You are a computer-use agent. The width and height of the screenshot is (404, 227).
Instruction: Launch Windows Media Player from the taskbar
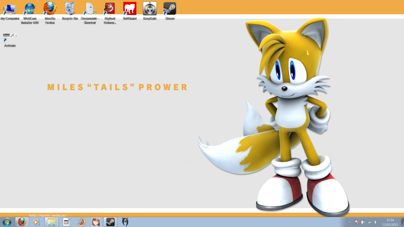[x=36, y=222]
